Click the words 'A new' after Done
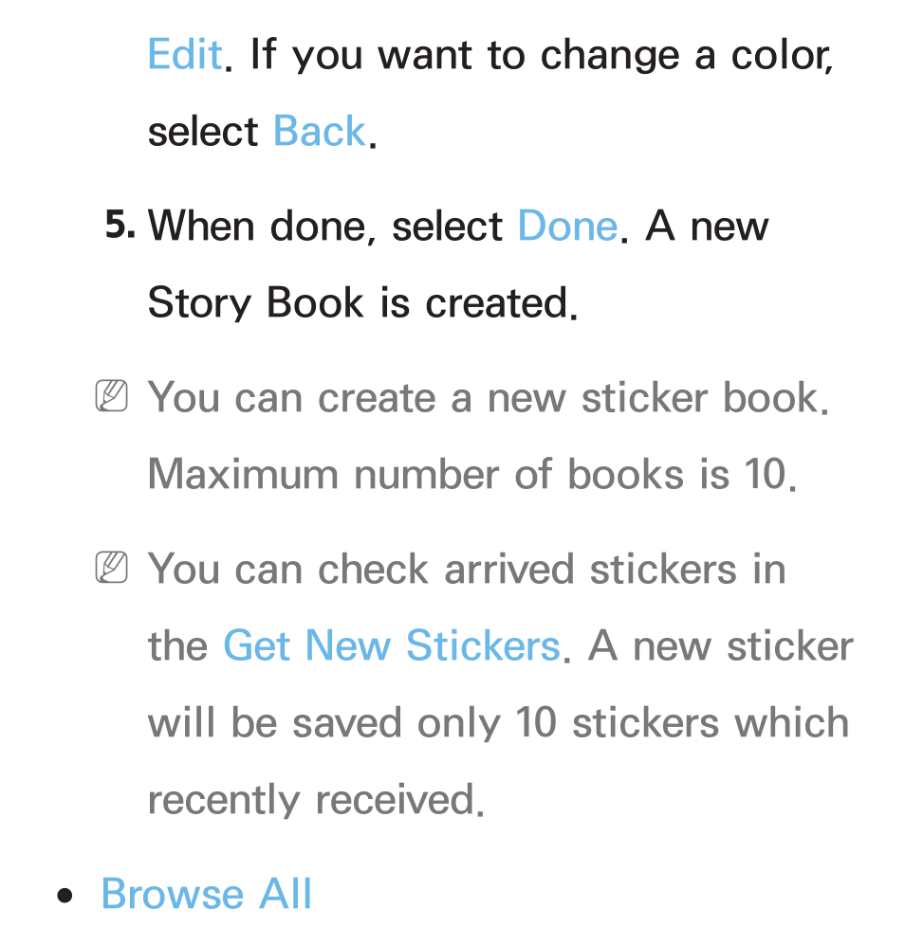The image size is (905, 926). [x=707, y=226]
